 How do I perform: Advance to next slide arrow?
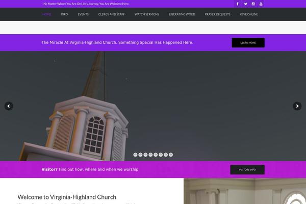pyautogui.click(x=297, y=106)
